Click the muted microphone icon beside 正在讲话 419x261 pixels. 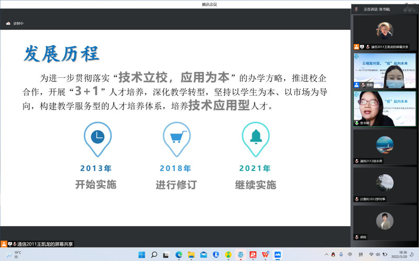tap(357, 9)
